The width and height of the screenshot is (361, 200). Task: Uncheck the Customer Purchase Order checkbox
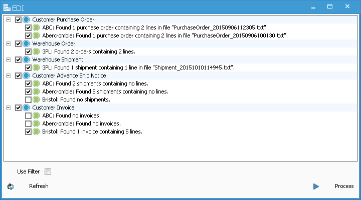18,19
